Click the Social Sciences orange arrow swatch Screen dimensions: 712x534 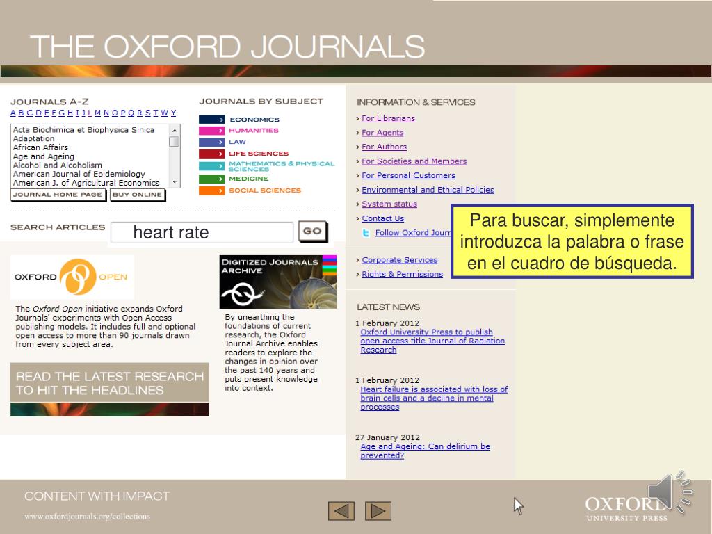[211, 191]
